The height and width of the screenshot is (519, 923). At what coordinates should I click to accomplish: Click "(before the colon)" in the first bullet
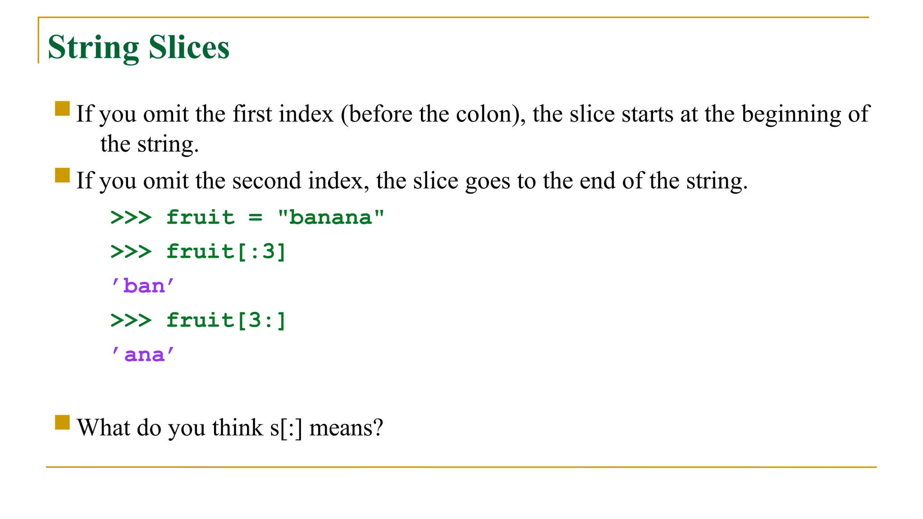433,114
